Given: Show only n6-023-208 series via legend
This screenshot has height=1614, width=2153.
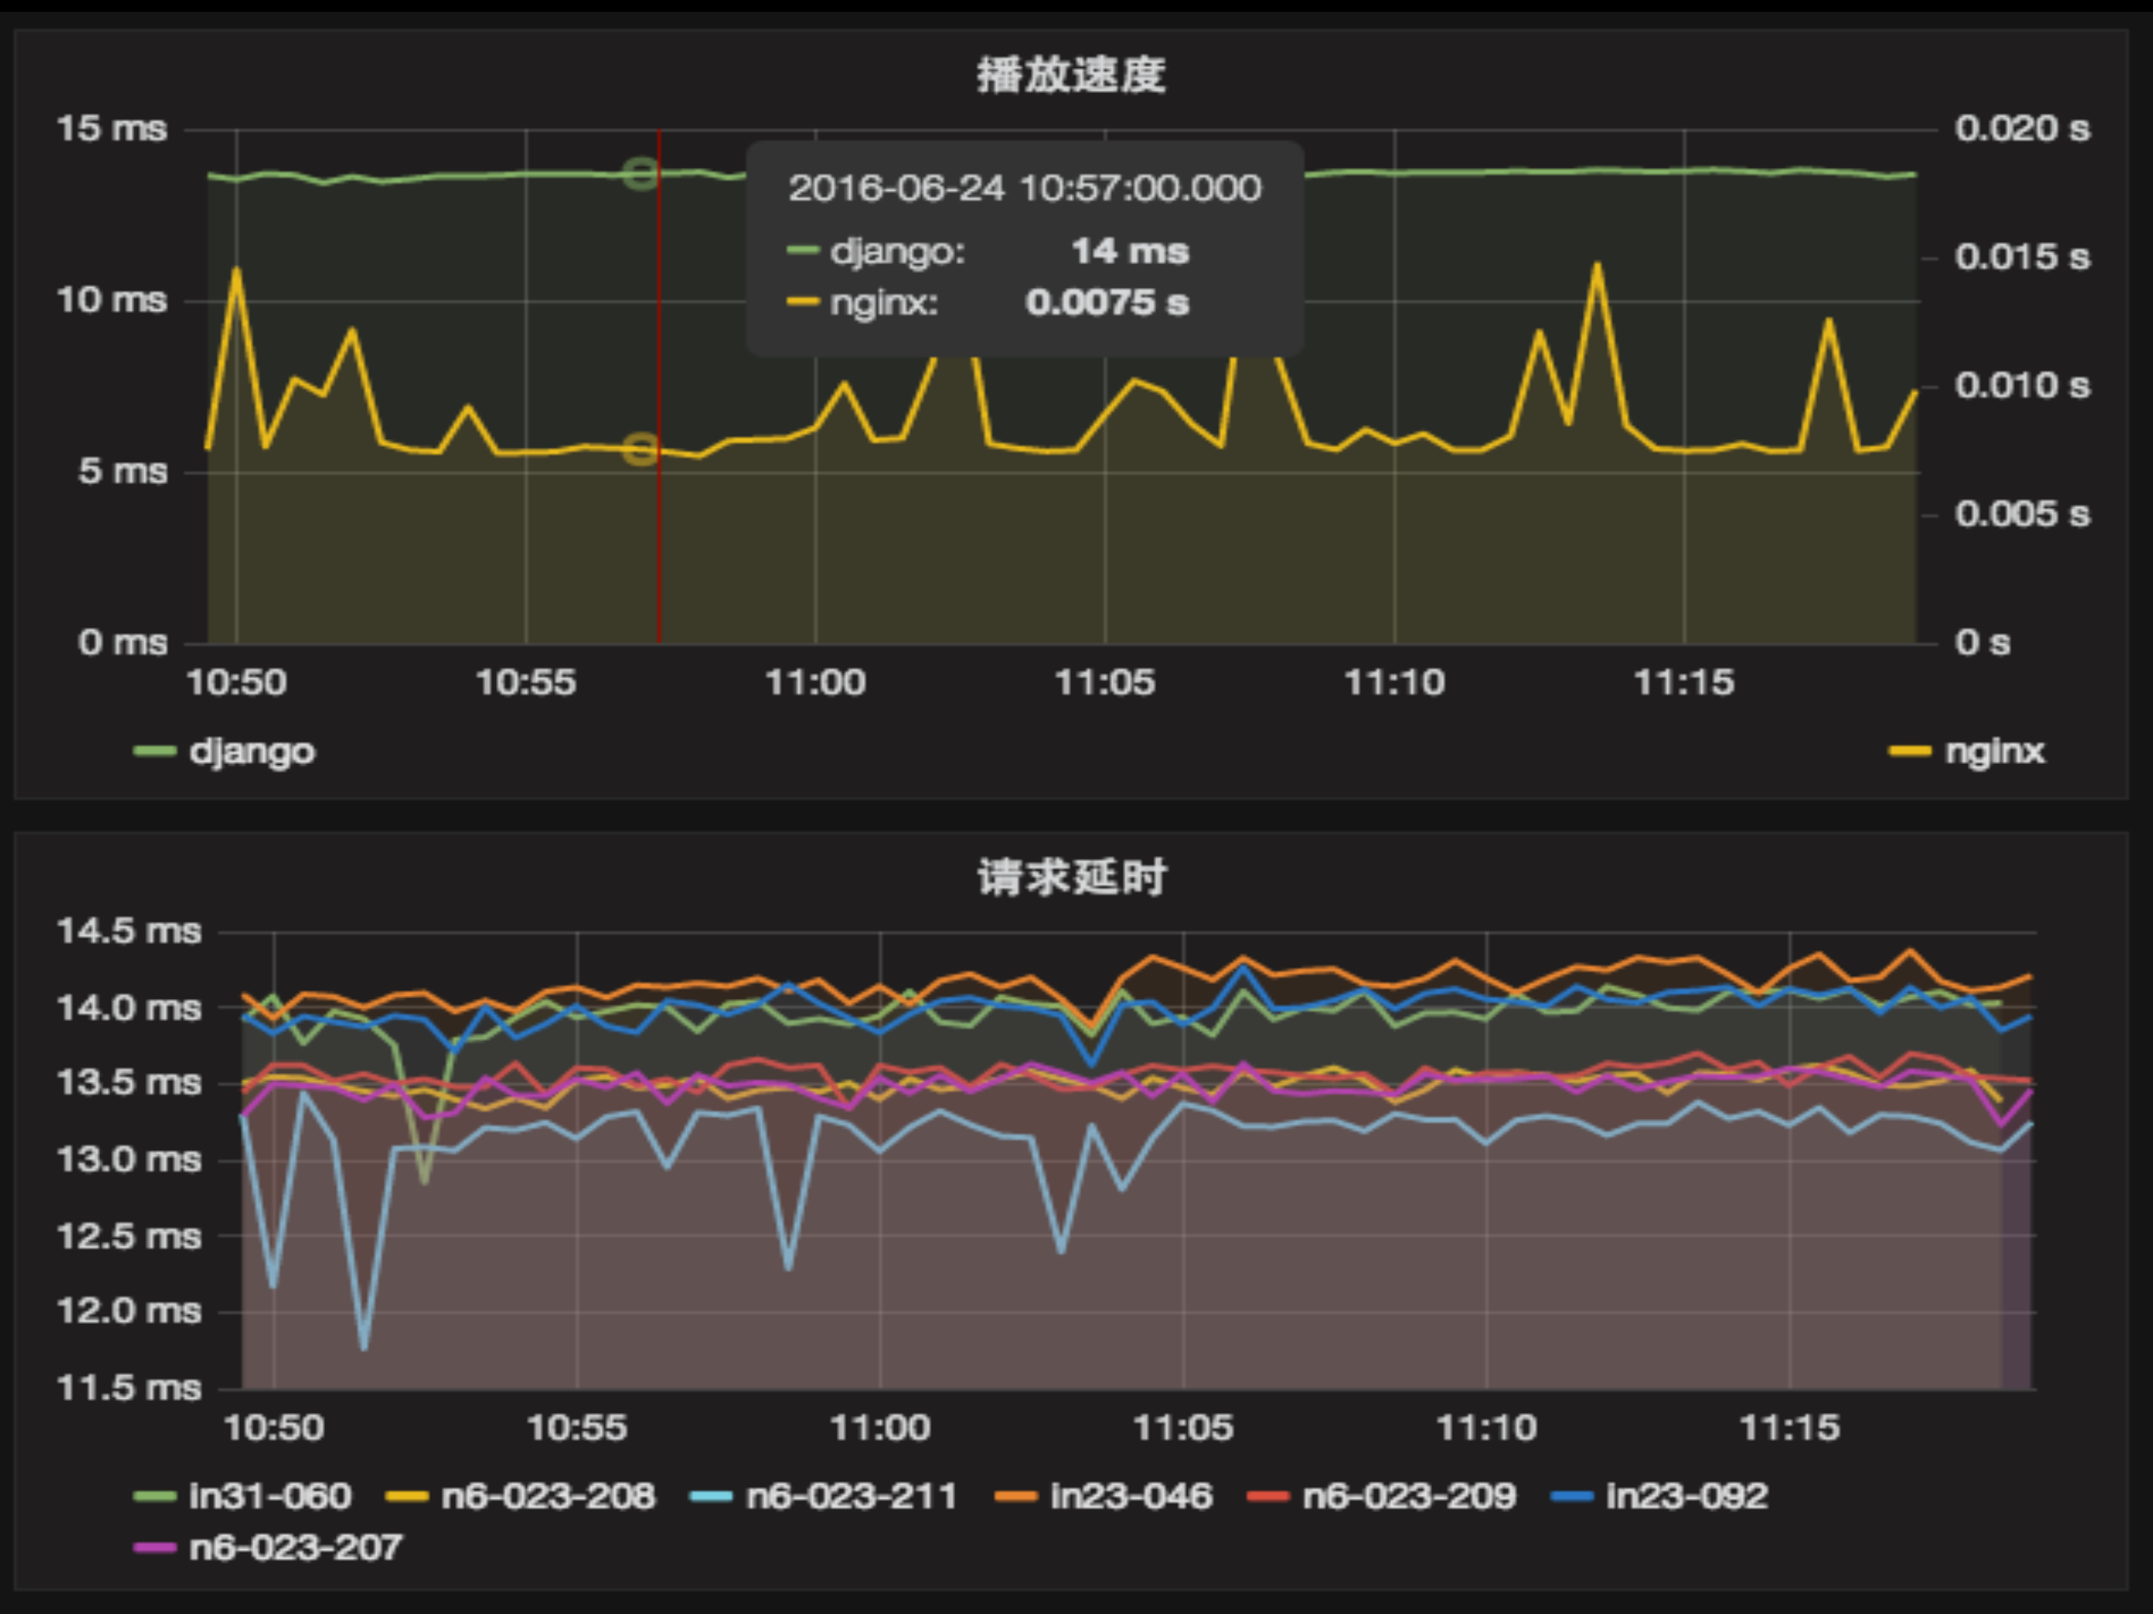Looking at the screenshot, I should tap(548, 1495).
